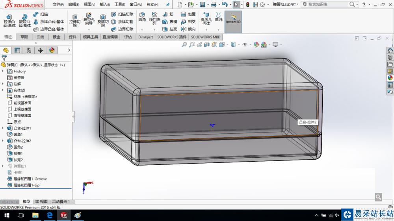The image size is (394, 221).
Task: Open the ConfigurationManager tab
Action: click(29, 50)
